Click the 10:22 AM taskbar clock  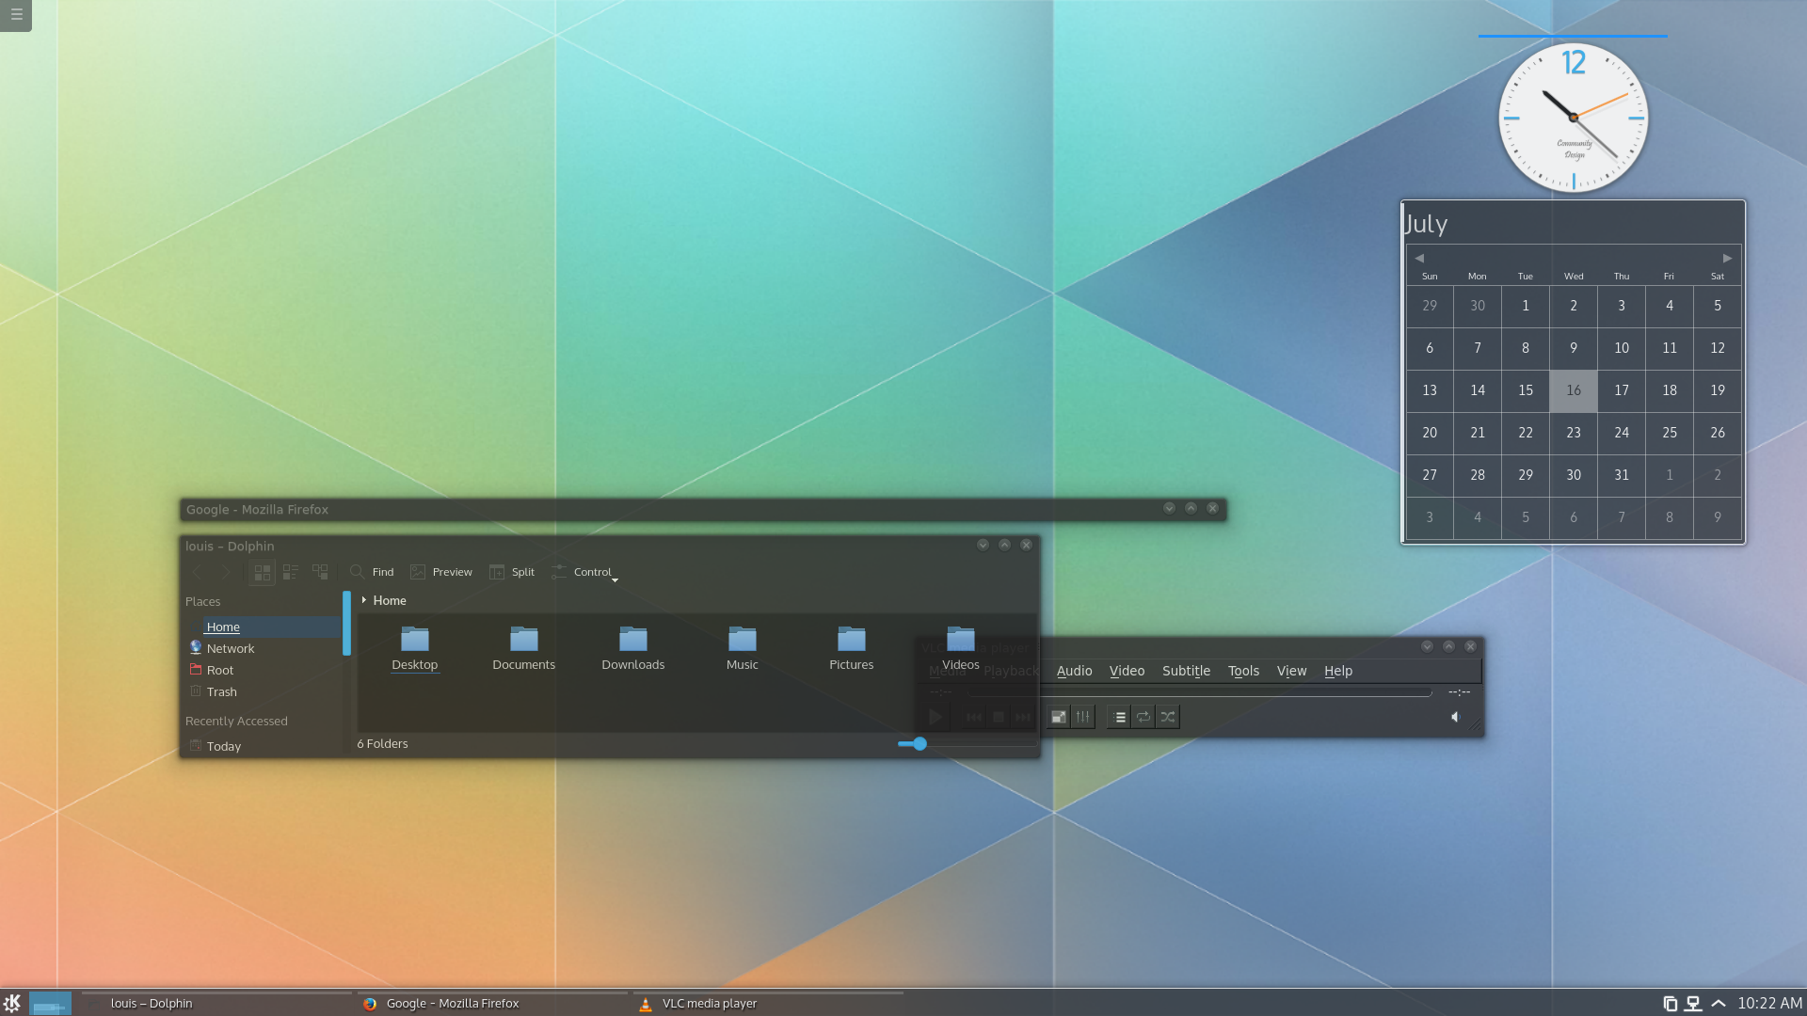pyautogui.click(x=1769, y=1004)
